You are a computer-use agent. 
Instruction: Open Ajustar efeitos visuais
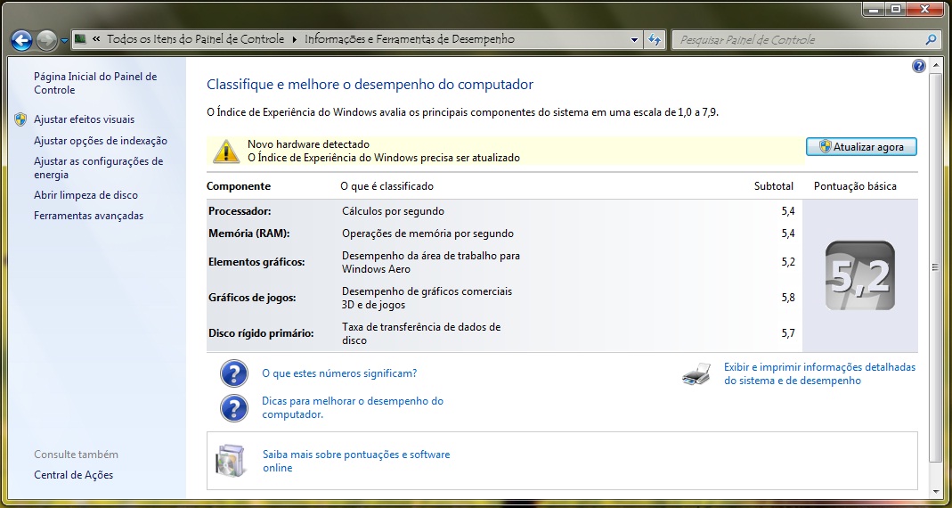[x=85, y=119]
